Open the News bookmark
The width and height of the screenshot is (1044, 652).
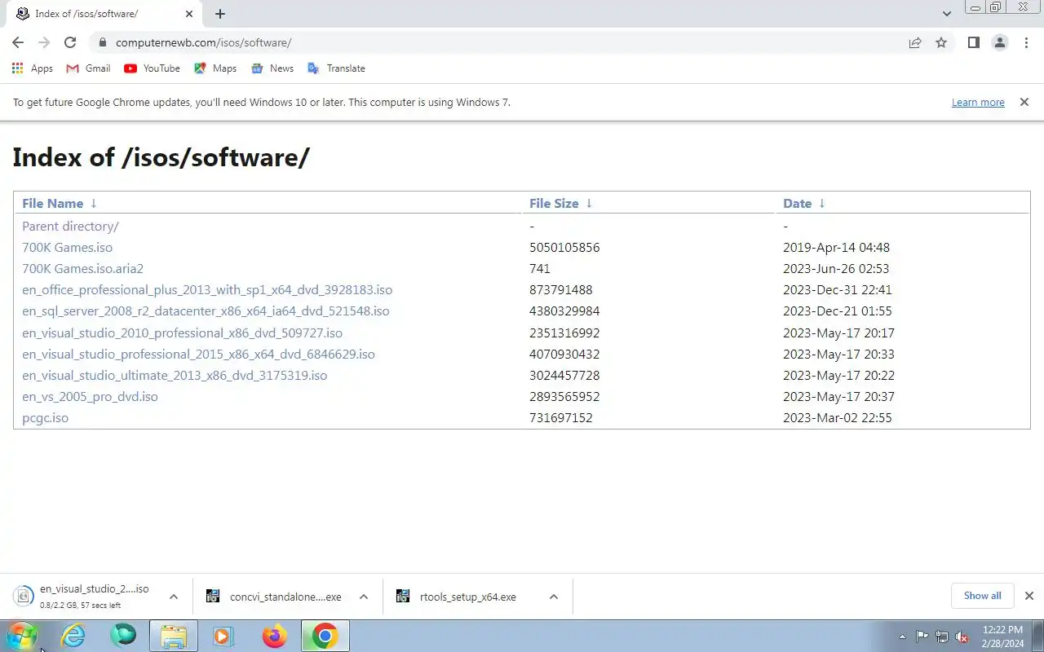[272, 68]
